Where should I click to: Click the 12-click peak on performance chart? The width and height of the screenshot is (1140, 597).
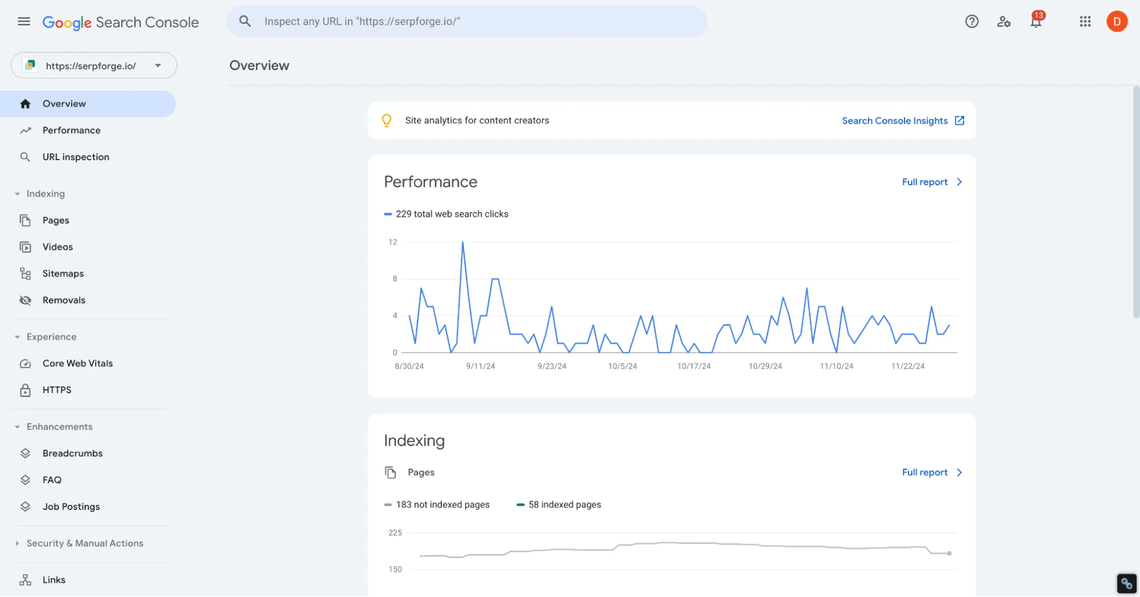(x=463, y=242)
